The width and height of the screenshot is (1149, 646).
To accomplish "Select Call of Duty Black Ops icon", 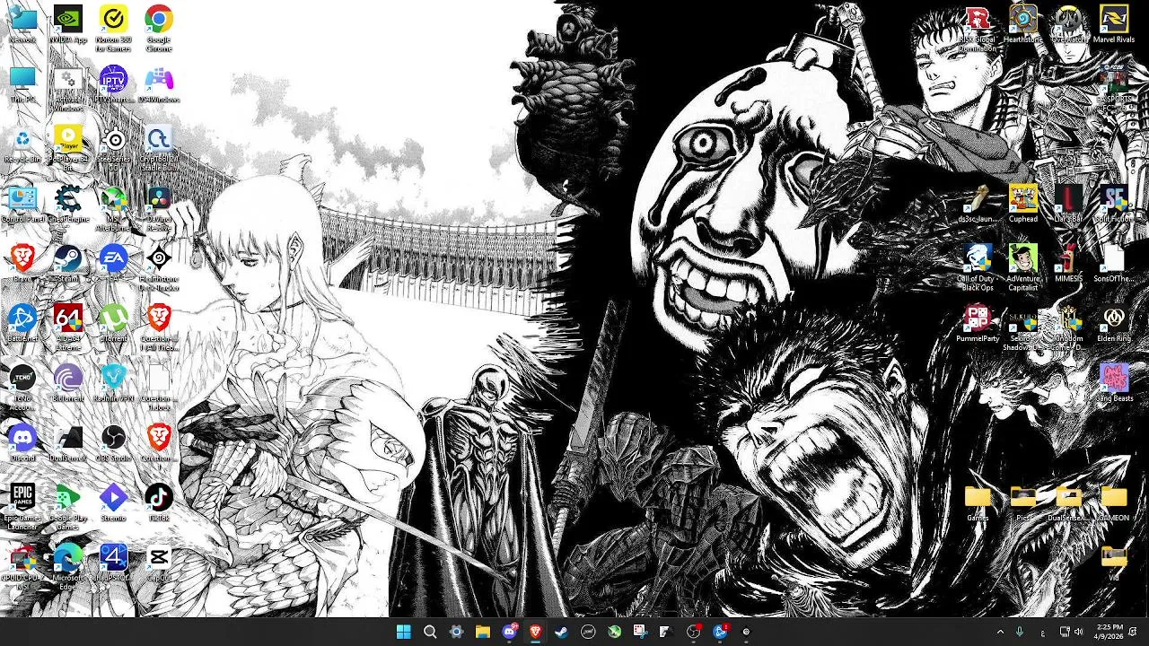I will coord(978,268).
